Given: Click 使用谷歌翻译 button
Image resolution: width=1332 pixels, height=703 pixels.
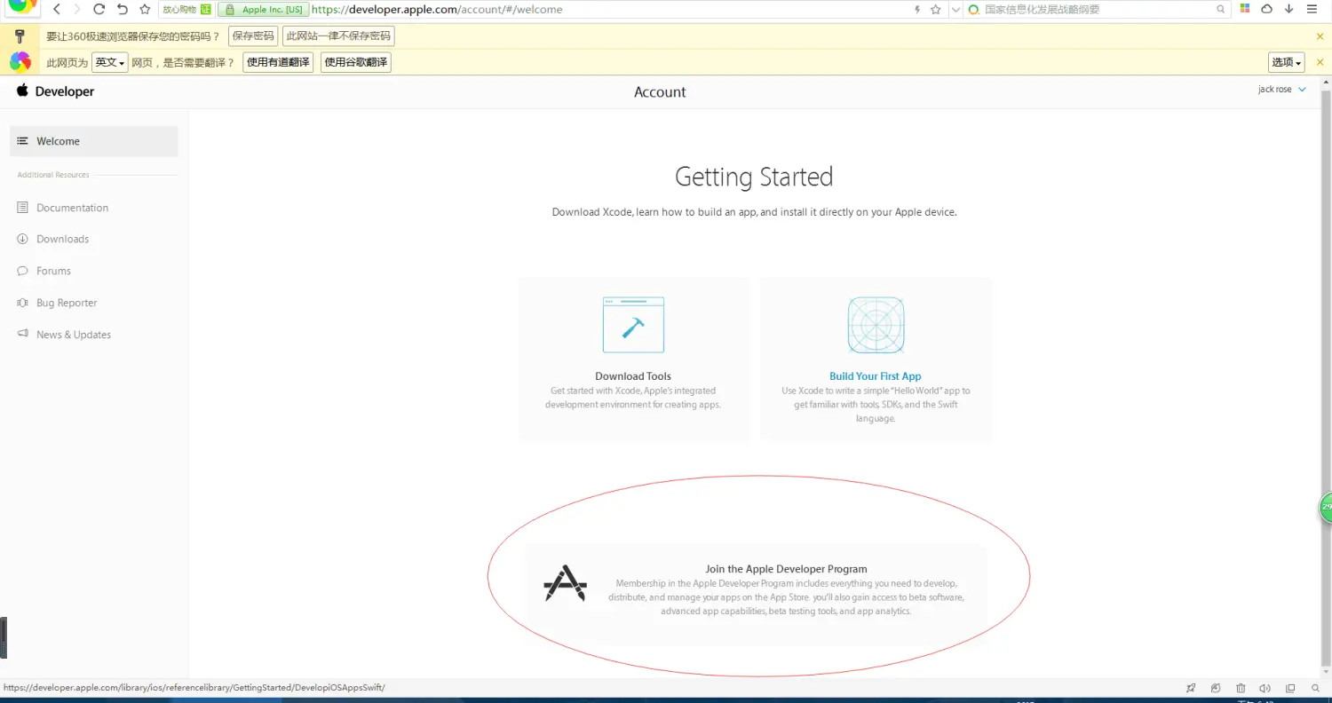Looking at the screenshot, I should (x=355, y=62).
